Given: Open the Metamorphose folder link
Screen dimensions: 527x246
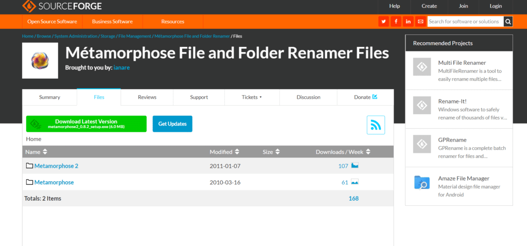Looking at the screenshot, I should coord(54,182).
